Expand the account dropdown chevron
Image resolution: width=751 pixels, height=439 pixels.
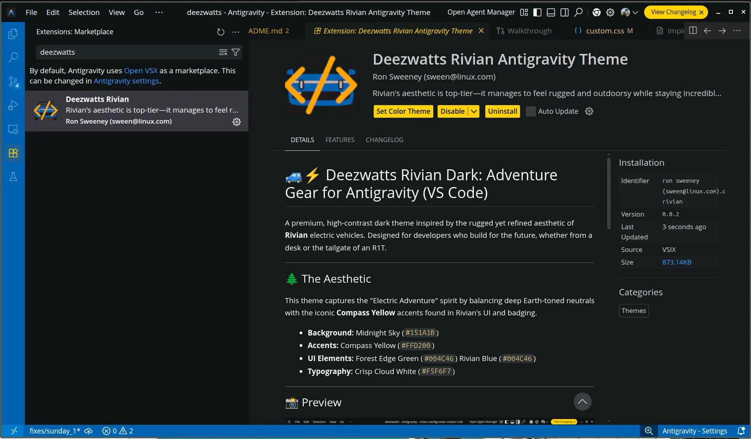click(x=635, y=13)
